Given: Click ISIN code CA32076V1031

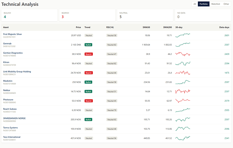Looking at the screenshot, I should pyautogui.click(x=9, y=37).
